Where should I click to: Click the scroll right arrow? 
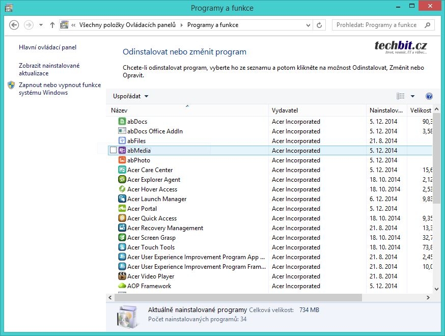(428, 297)
